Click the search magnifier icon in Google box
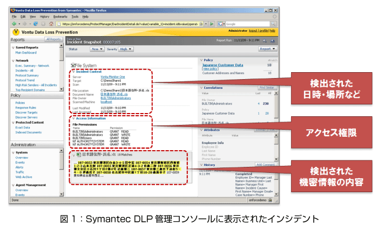This screenshot has width=378, height=232. point(273,24)
